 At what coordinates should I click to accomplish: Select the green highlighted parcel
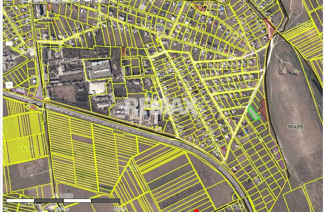click(x=253, y=113)
